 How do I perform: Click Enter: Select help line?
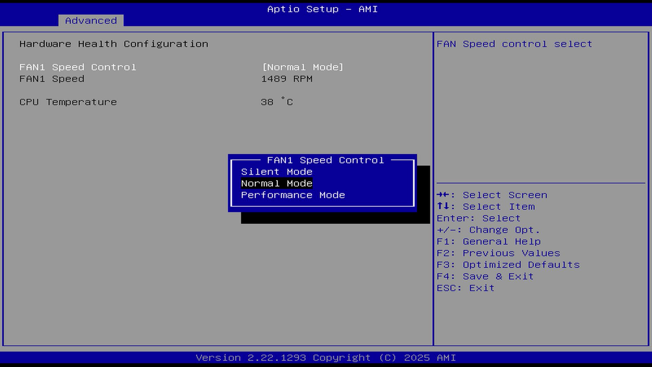click(x=478, y=218)
